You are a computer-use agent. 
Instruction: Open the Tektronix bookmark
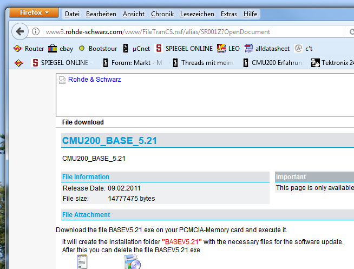(332, 62)
